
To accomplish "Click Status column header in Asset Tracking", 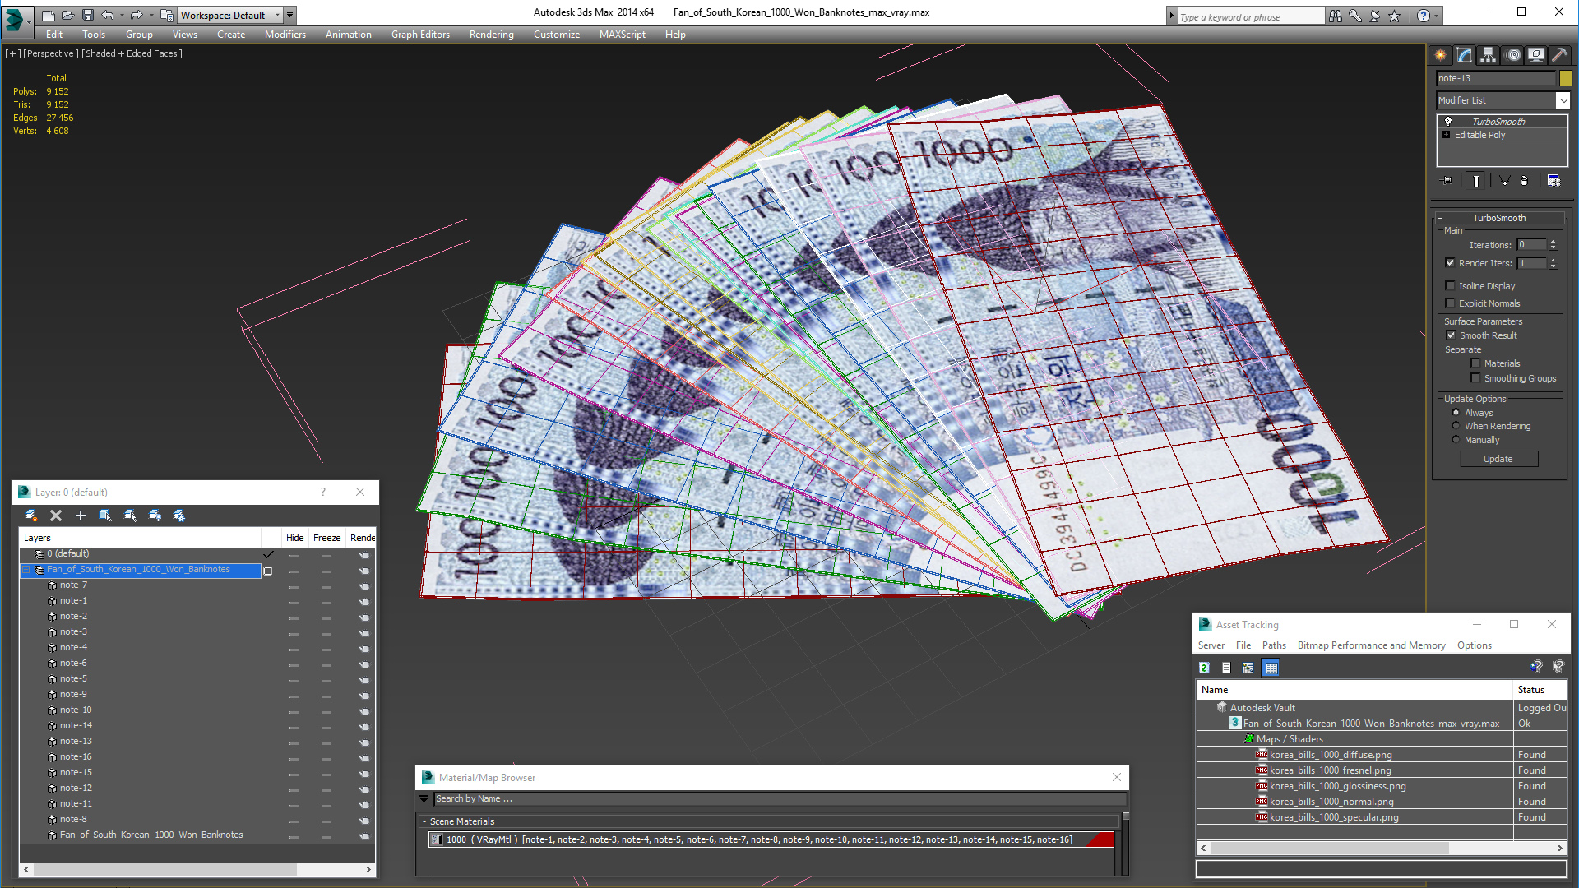I will (1540, 690).
